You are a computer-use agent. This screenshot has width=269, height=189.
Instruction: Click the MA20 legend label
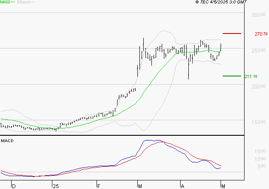coord(5,2)
